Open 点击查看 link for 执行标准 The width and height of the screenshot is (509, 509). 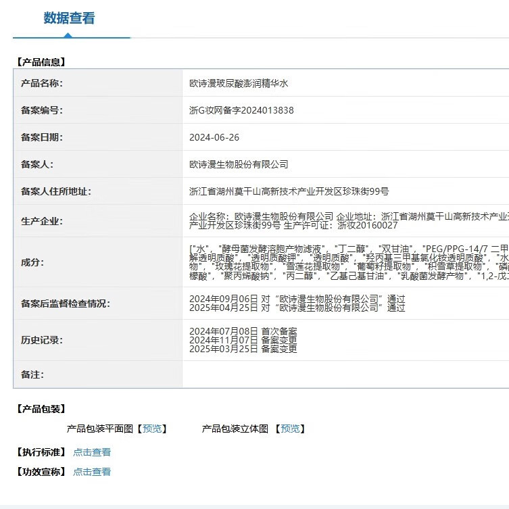[92, 452]
